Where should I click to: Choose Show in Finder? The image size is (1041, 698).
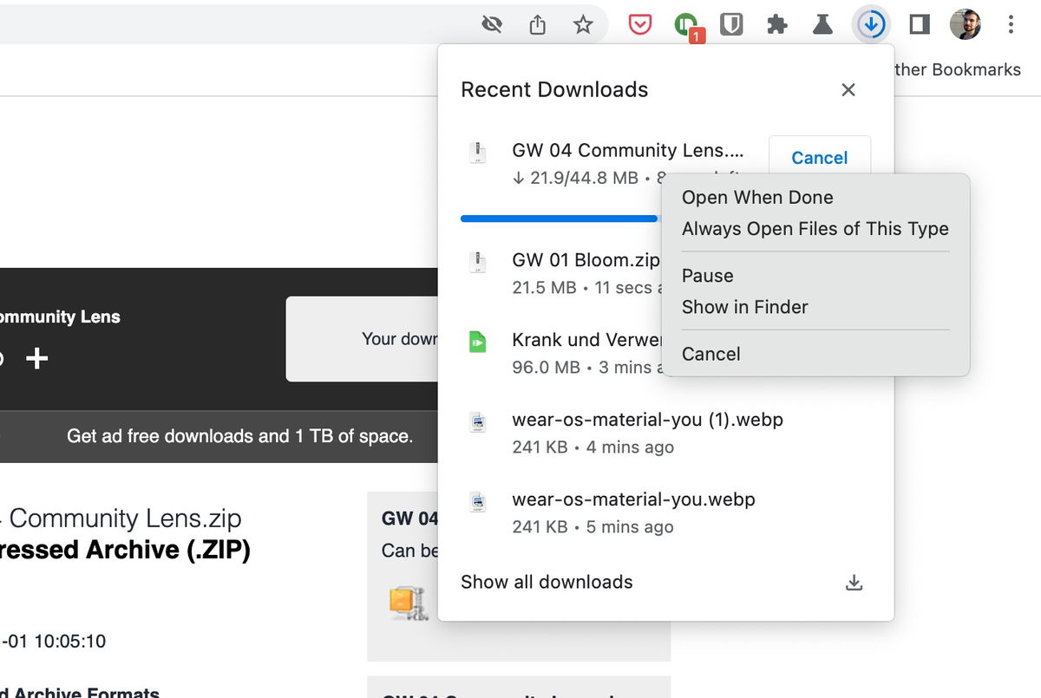click(x=744, y=307)
